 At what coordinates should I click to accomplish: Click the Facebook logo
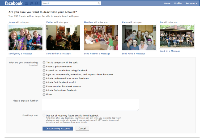coord(14,3)
